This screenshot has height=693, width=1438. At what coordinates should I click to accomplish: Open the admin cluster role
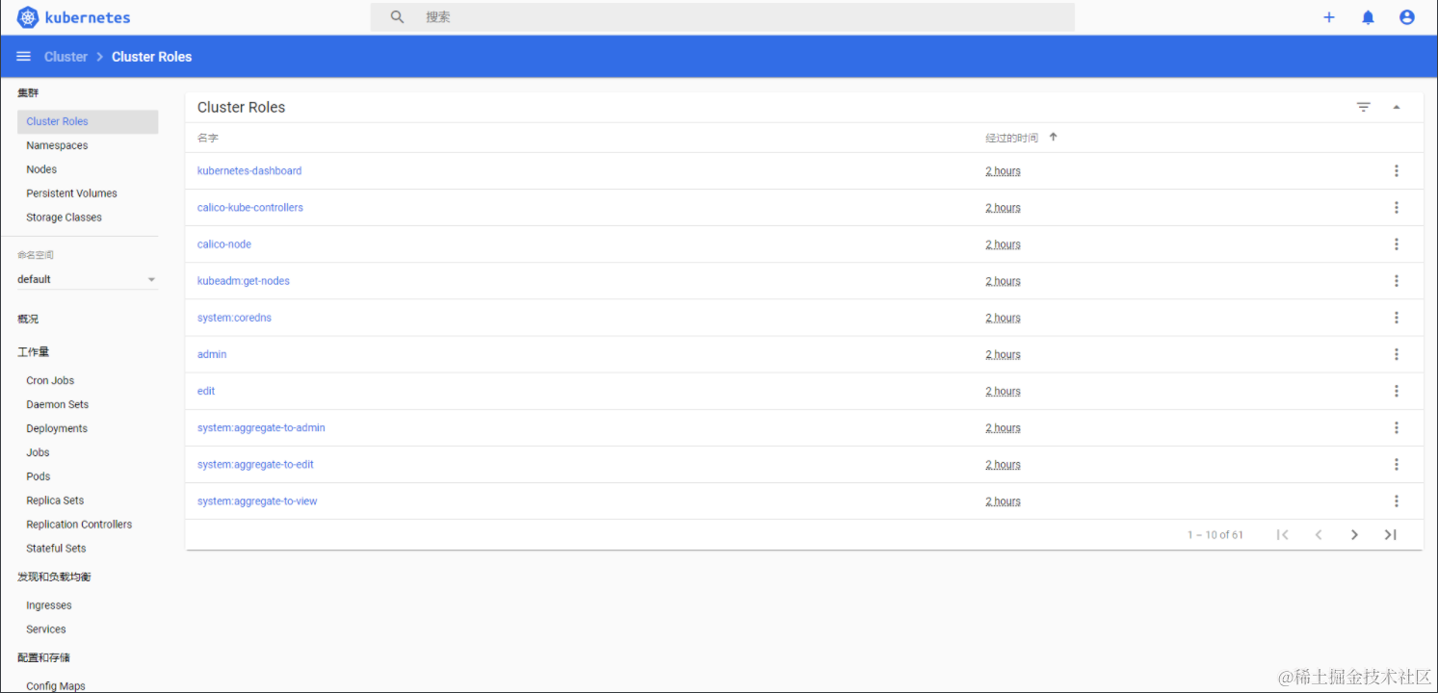[212, 354]
